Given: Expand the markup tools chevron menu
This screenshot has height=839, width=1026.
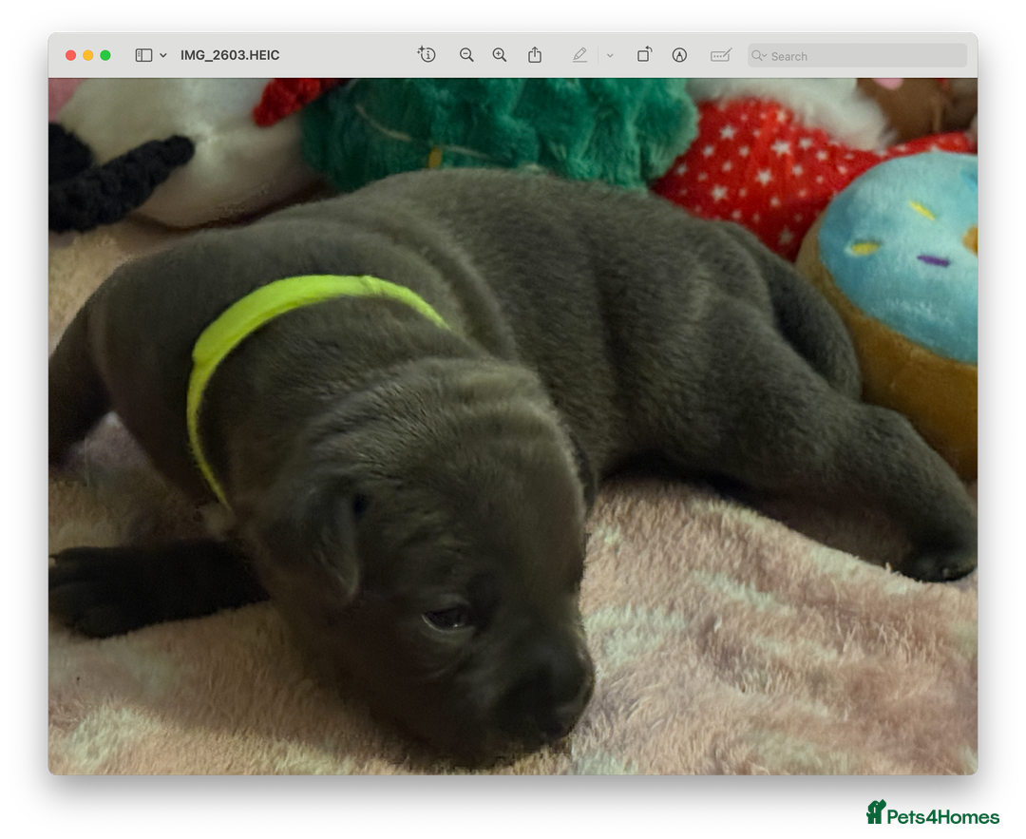Looking at the screenshot, I should [x=610, y=55].
